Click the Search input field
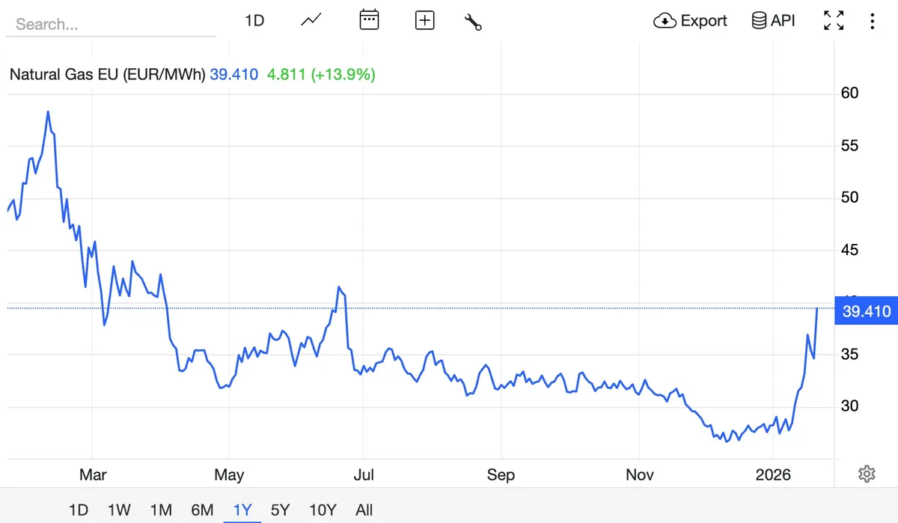Viewport: 898px width, 523px height. [x=111, y=25]
